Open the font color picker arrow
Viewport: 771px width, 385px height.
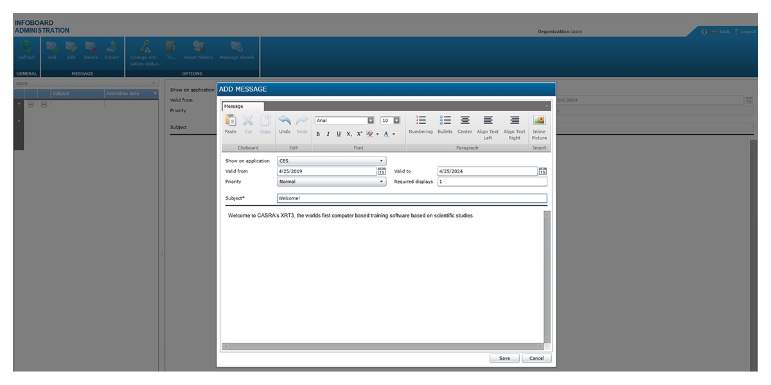[x=394, y=134]
